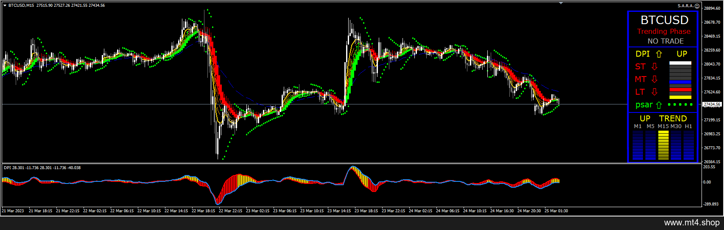Image resolution: width=724 pixels, height=230 pixels.
Task: Click the yellow M15 trend strength column
Action: point(663,145)
